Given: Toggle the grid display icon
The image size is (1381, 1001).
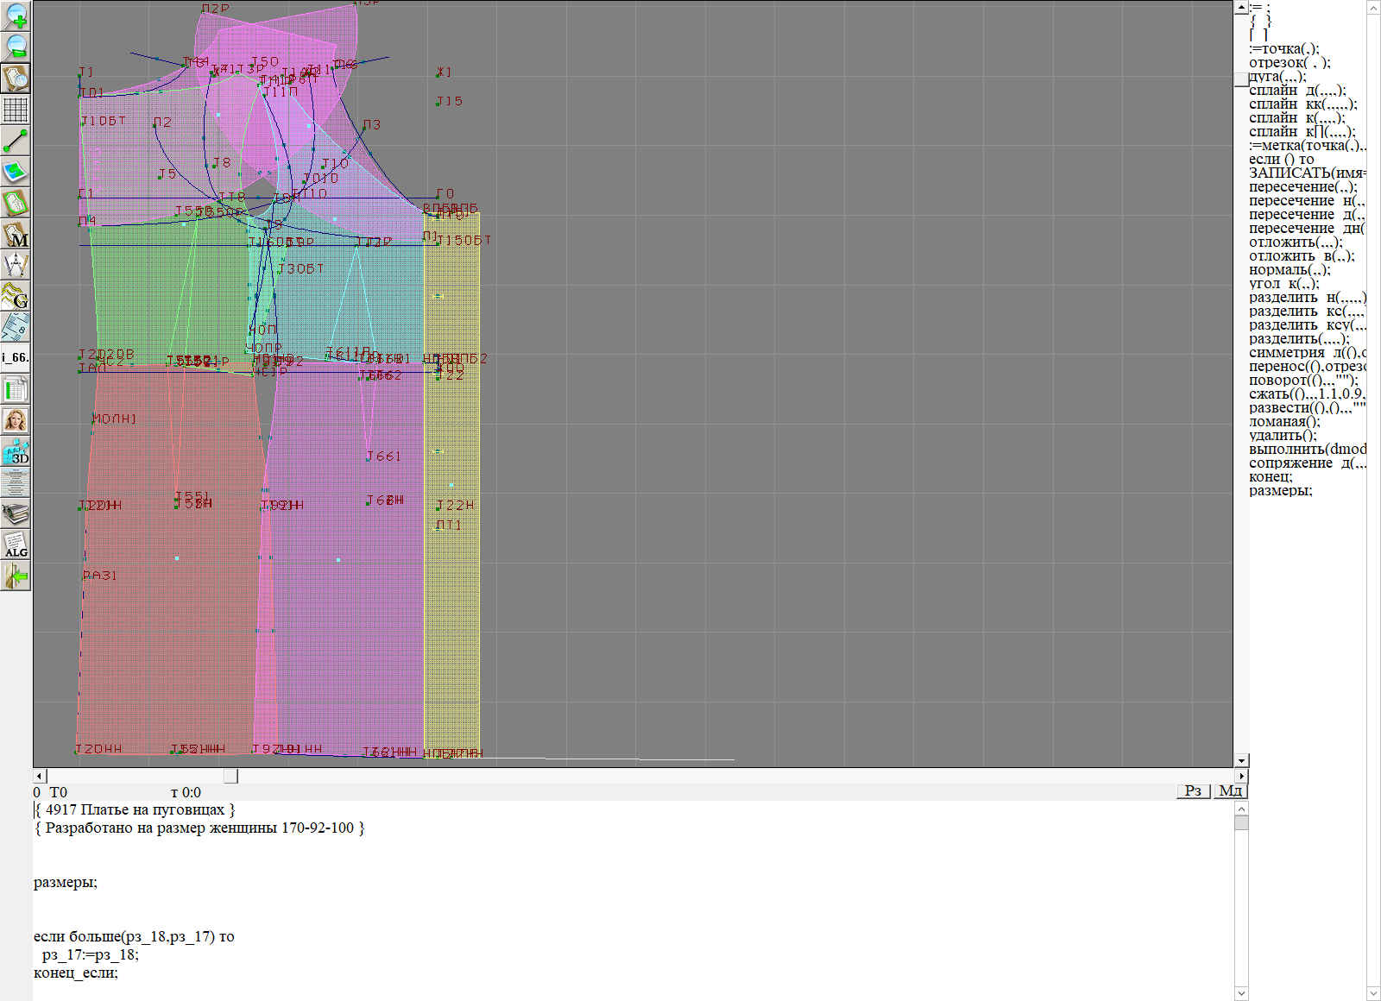Looking at the screenshot, I should [16, 110].
